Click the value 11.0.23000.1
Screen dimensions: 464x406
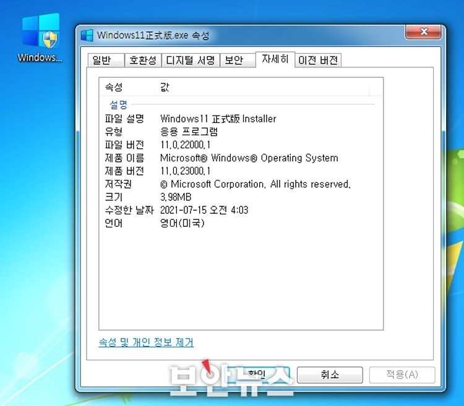click(x=186, y=171)
